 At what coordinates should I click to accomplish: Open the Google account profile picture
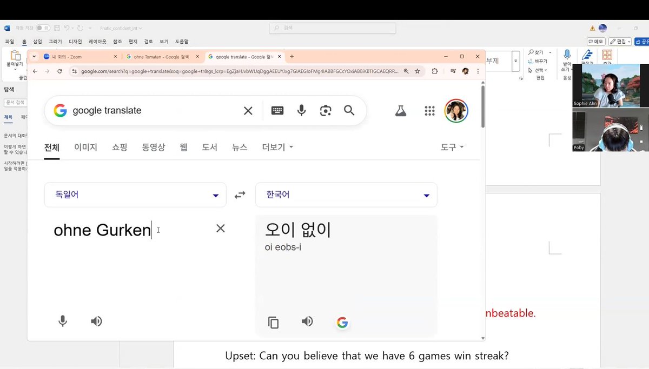pyautogui.click(x=456, y=110)
